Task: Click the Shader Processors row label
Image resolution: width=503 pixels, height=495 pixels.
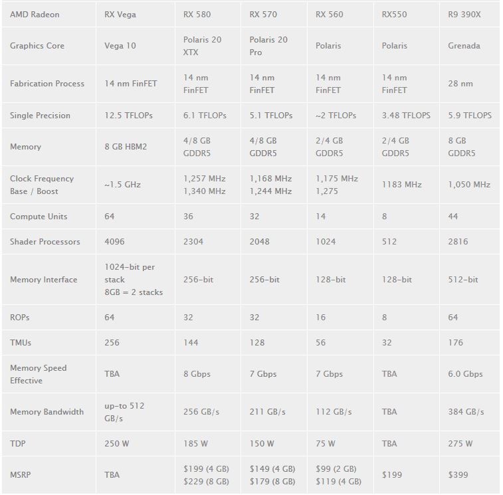Action: tap(45, 242)
